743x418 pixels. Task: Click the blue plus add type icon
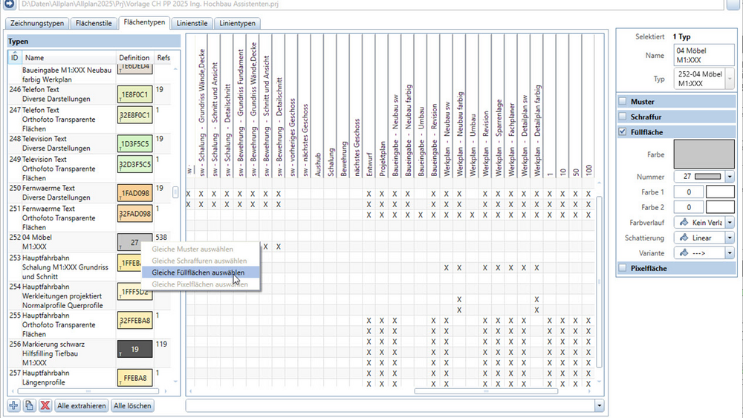(x=13, y=405)
